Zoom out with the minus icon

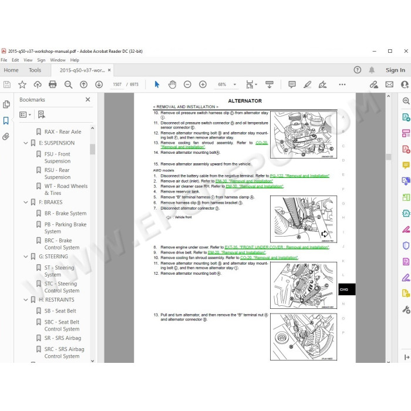(187, 85)
